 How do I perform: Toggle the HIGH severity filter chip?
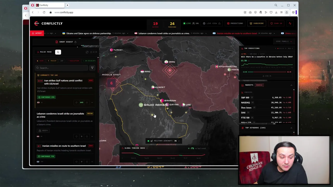(x=40, y=61)
